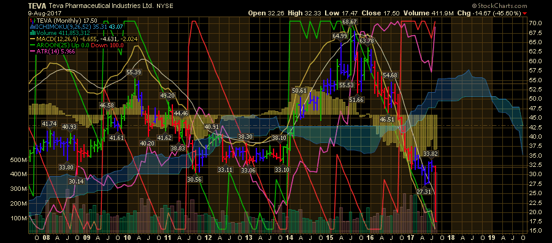Image resolution: width=552 pixels, height=243 pixels.
Task: Click the 14 year marker on time axis
Action: [290, 237]
